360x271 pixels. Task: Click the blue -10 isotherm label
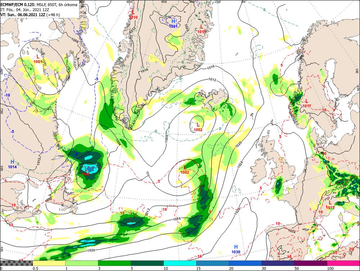7,95
